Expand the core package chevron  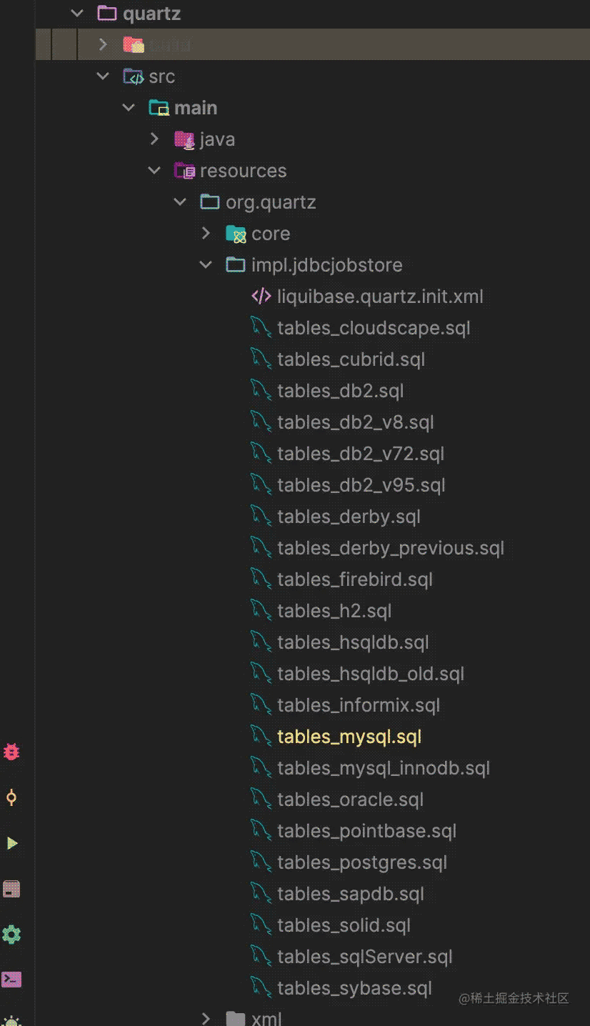tap(206, 234)
